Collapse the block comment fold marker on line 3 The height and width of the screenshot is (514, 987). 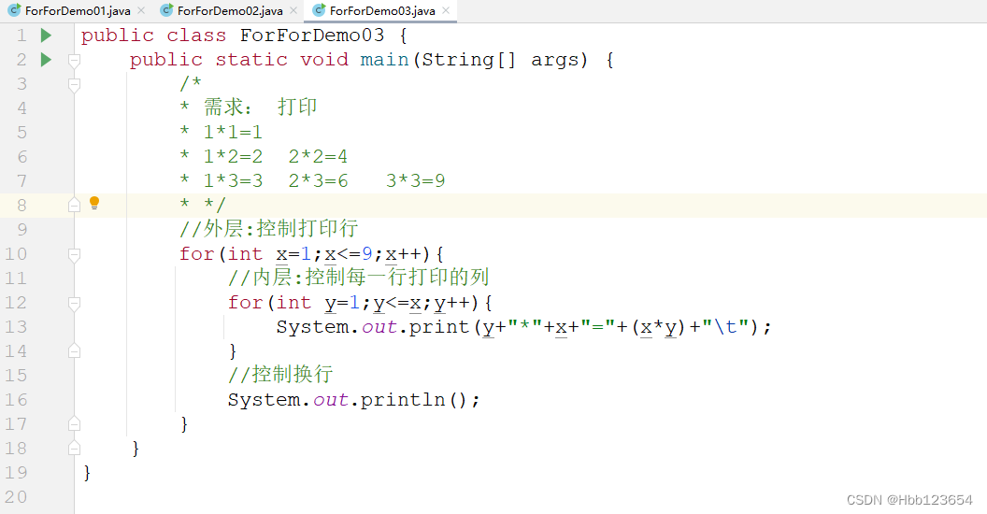tap(74, 85)
